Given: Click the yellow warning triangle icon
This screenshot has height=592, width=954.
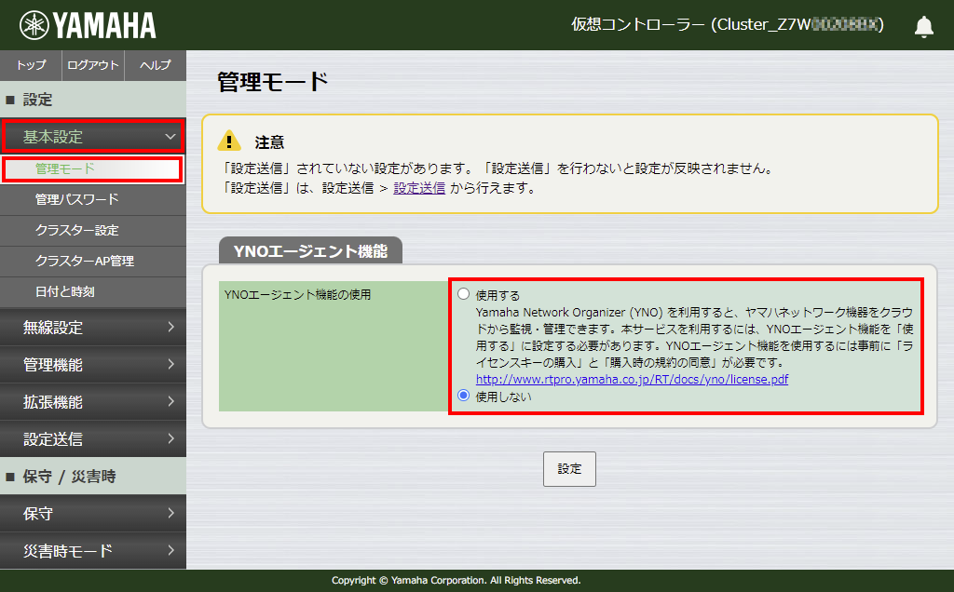Looking at the screenshot, I should pyautogui.click(x=229, y=141).
